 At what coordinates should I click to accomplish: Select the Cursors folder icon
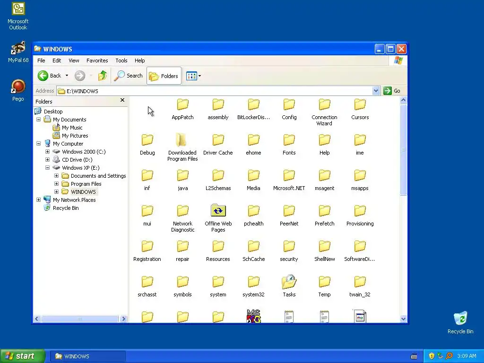point(360,105)
